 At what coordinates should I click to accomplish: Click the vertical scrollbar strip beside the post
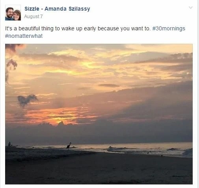pyautogui.click(x=198, y=94)
